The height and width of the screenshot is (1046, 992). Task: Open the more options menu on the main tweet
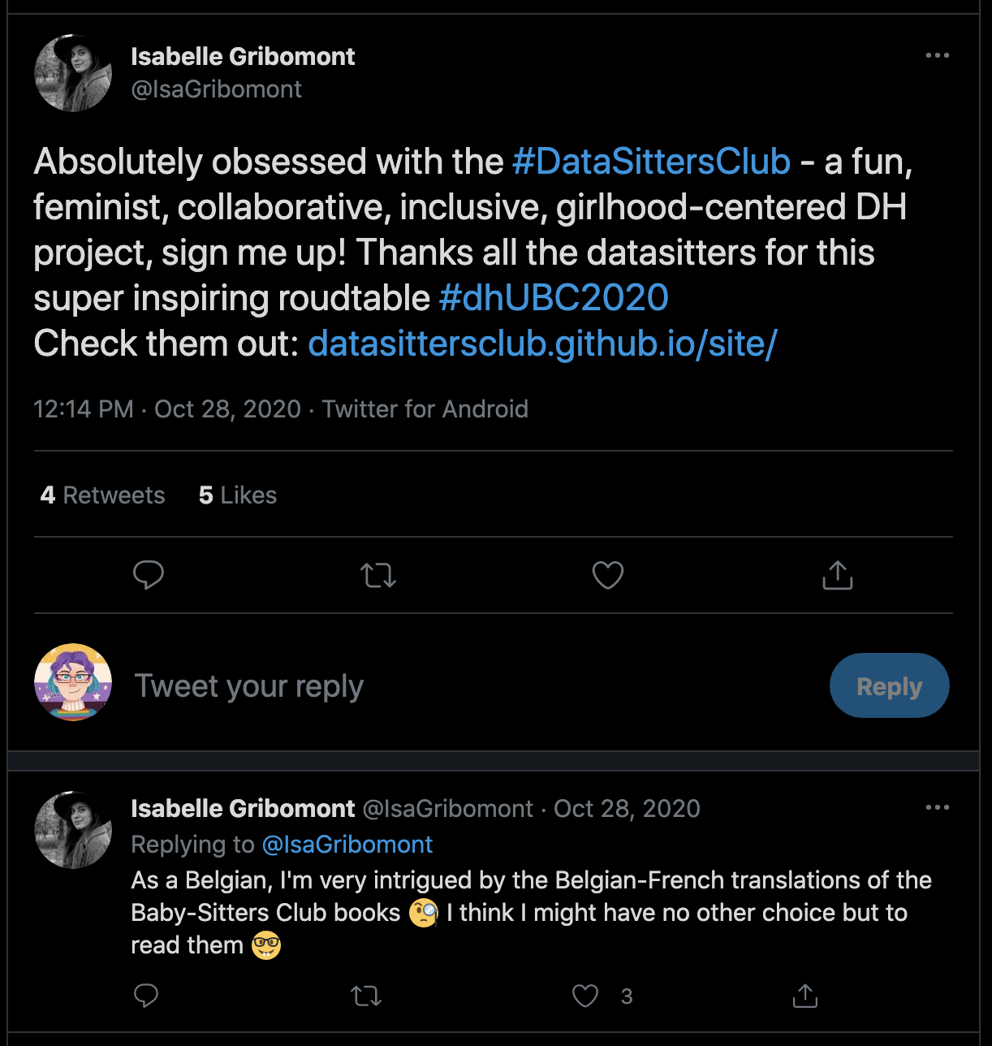pyautogui.click(x=938, y=55)
